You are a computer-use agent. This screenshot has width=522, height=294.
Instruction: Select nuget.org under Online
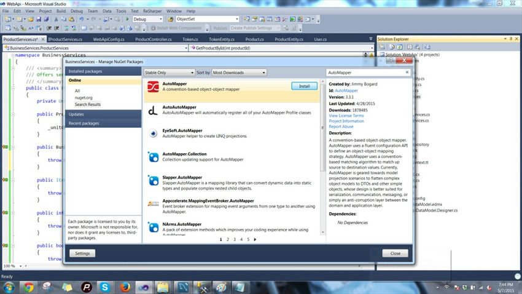pyautogui.click(x=84, y=98)
